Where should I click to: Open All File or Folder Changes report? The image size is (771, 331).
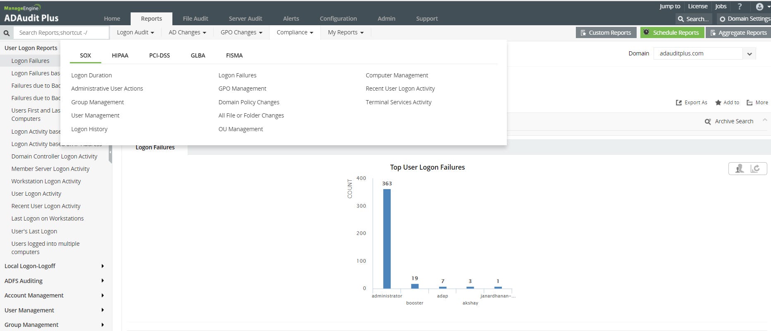coord(251,115)
